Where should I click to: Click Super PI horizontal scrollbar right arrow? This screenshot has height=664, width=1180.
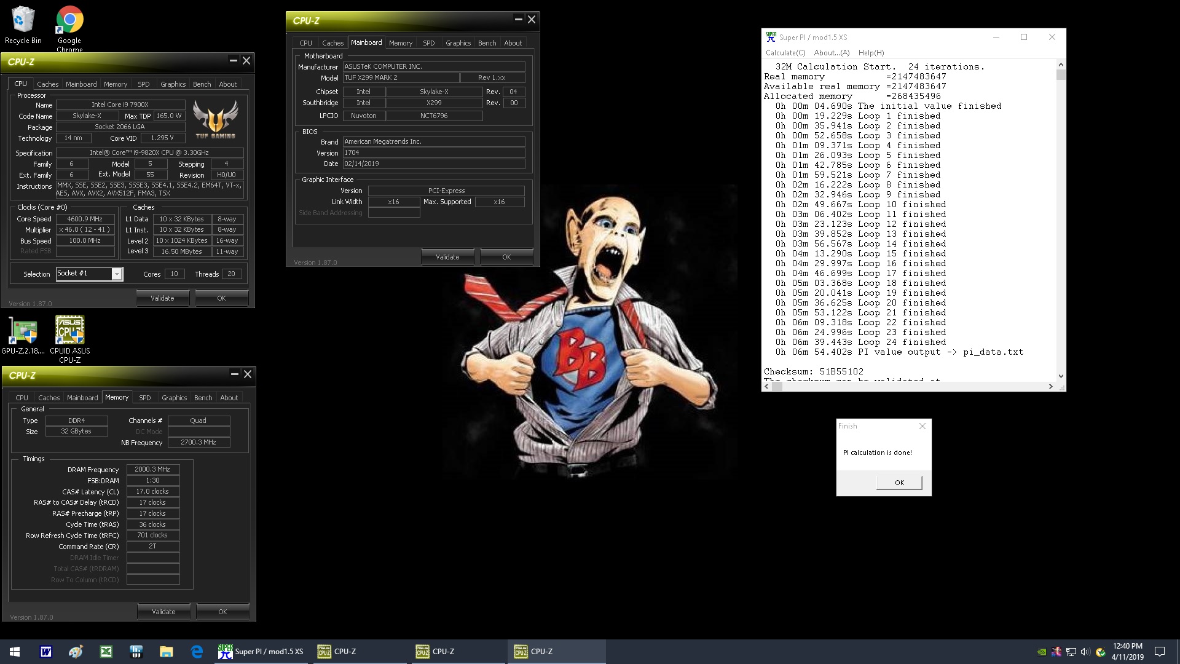[1051, 387]
